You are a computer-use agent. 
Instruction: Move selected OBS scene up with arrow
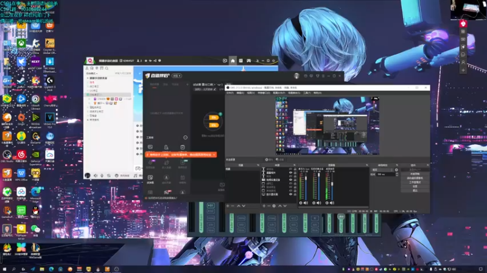(x=239, y=206)
